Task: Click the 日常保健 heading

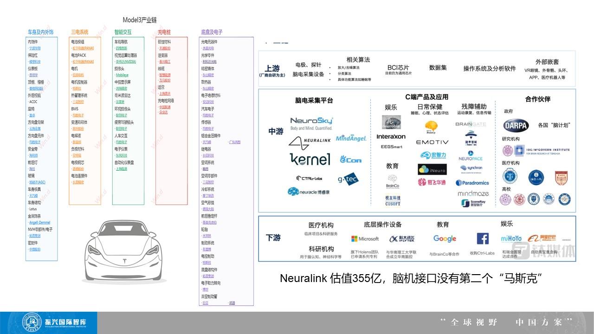Action: point(430,107)
